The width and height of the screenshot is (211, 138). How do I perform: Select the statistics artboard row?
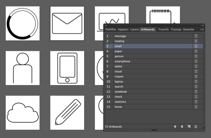pos(154,102)
